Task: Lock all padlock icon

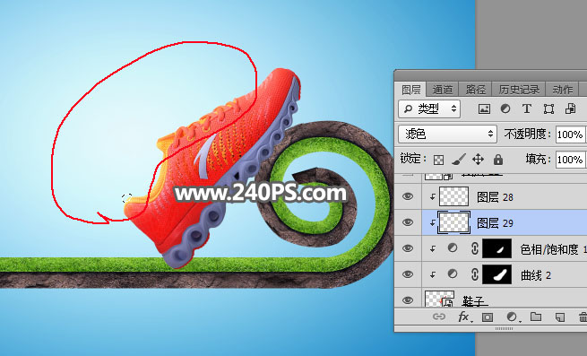Action: click(x=498, y=160)
